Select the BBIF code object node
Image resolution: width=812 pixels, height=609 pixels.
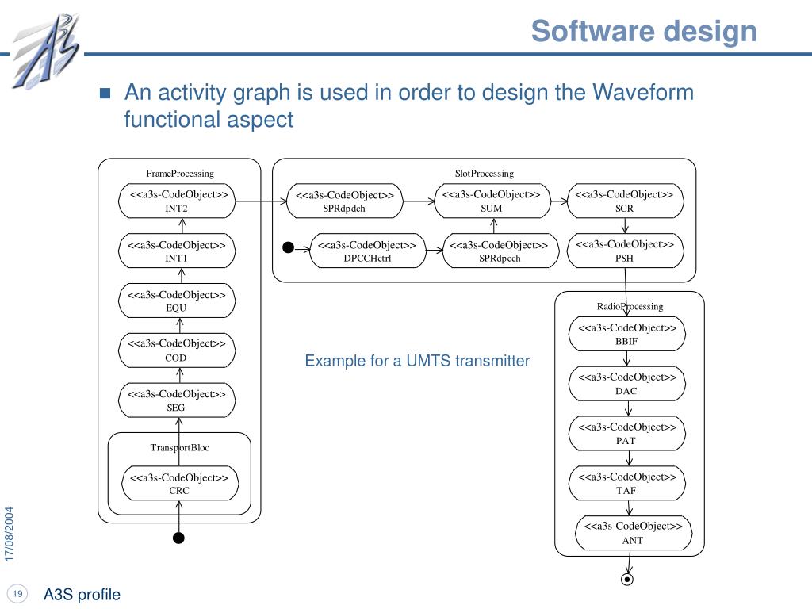tap(626, 334)
